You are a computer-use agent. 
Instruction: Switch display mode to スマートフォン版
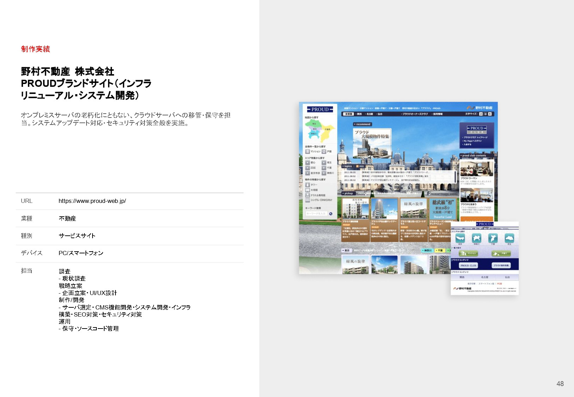[486, 283]
